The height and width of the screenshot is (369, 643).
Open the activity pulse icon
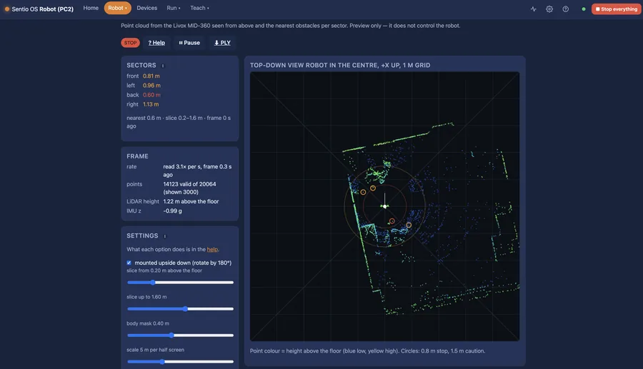point(533,9)
